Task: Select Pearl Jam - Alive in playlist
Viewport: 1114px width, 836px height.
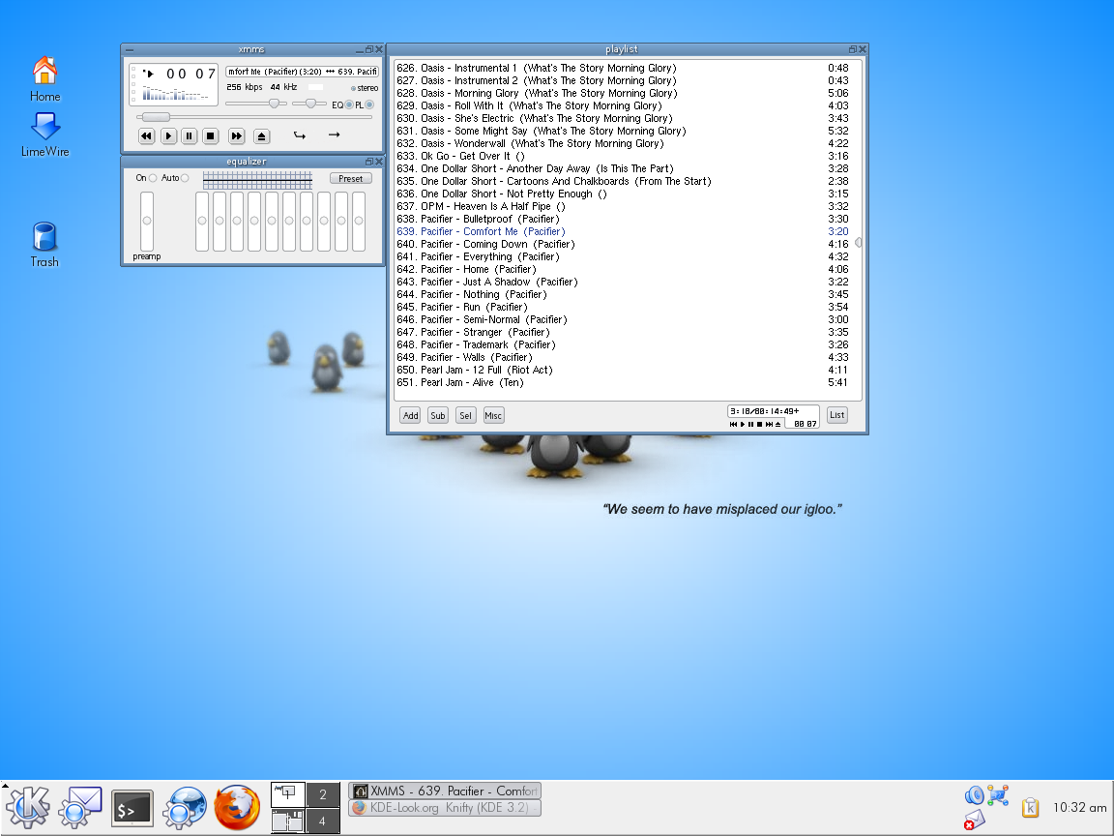Action: coord(623,382)
